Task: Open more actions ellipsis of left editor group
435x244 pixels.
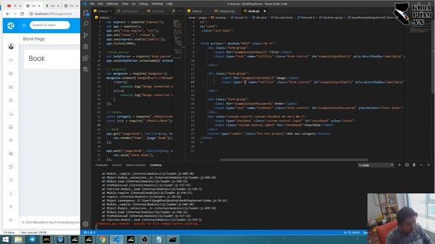Action: (179, 11)
